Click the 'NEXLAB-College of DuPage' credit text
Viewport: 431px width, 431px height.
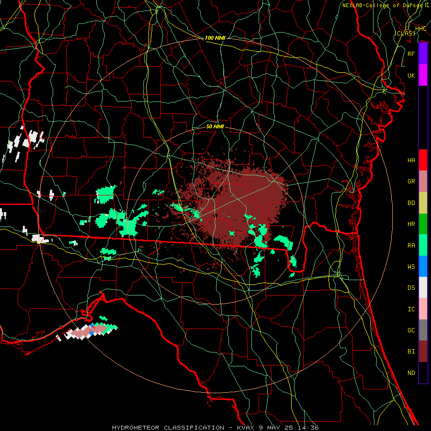click(382, 5)
